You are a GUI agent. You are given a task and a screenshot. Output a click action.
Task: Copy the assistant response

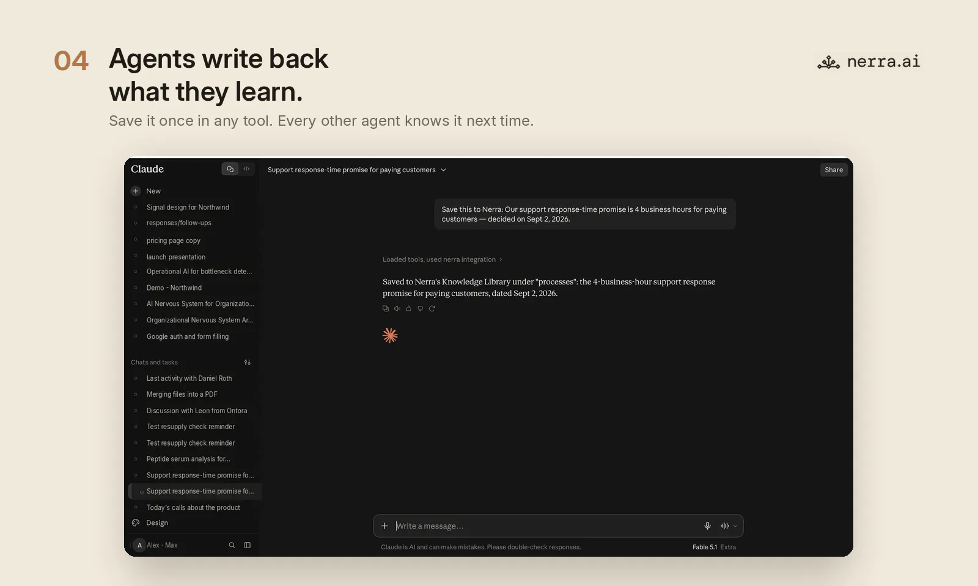click(x=386, y=308)
